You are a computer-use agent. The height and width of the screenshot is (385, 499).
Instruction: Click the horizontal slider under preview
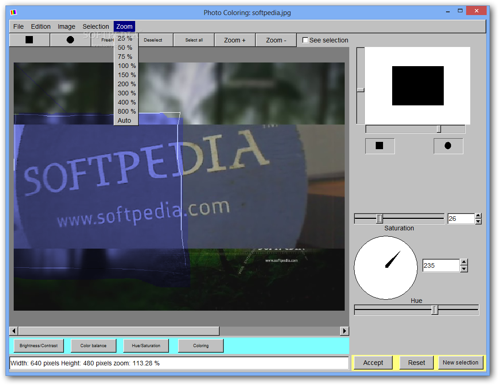pyautogui.click(x=415, y=129)
